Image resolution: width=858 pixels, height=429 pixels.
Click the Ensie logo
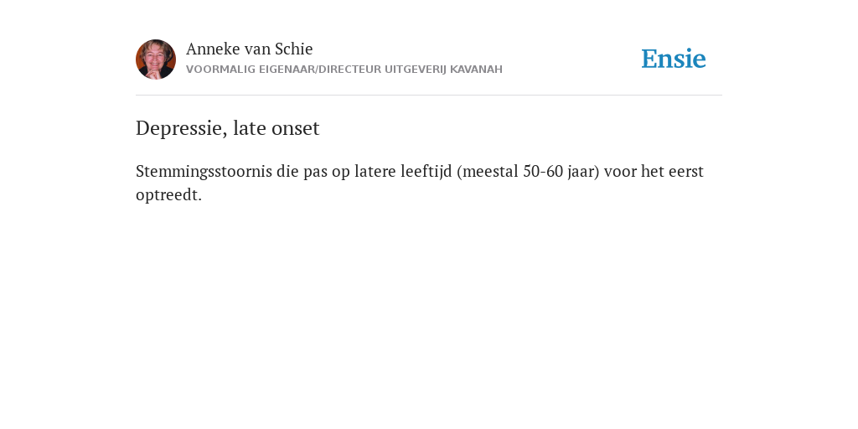[x=674, y=59]
